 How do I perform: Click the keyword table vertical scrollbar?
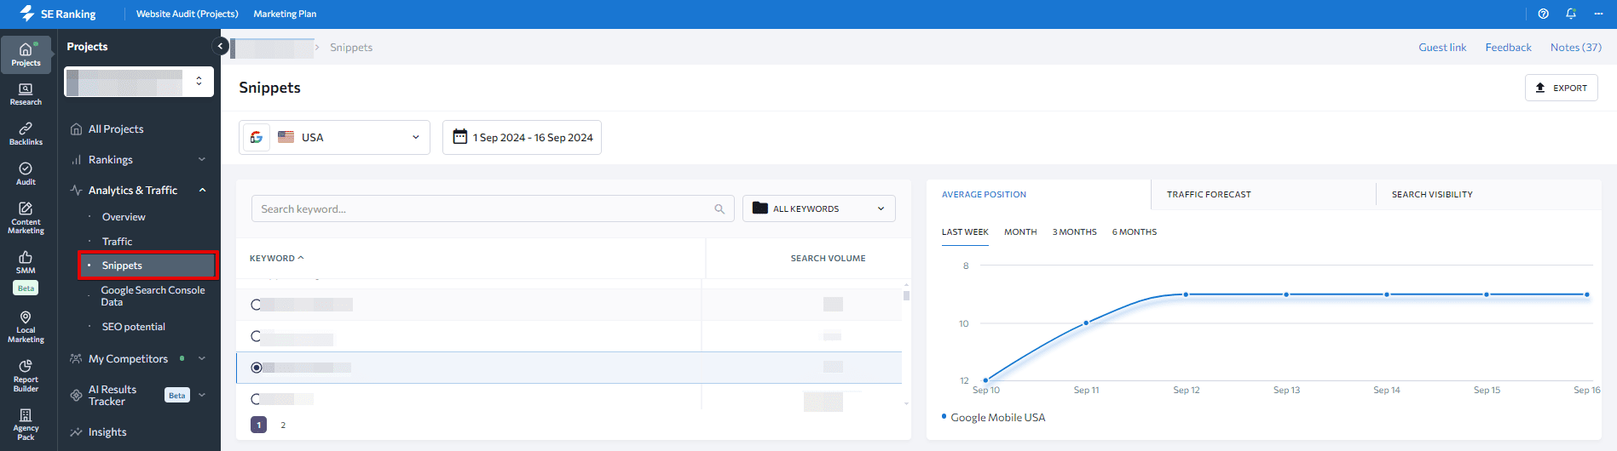[906, 295]
